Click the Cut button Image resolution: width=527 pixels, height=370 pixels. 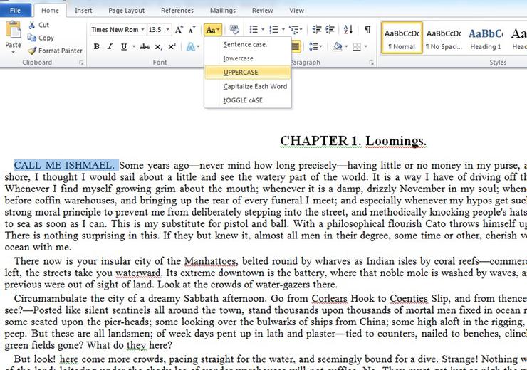tap(38, 25)
